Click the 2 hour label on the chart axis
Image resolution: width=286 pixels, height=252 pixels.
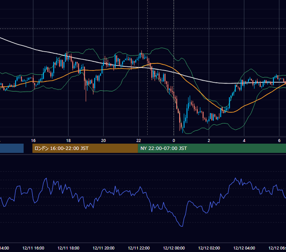click(209, 141)
